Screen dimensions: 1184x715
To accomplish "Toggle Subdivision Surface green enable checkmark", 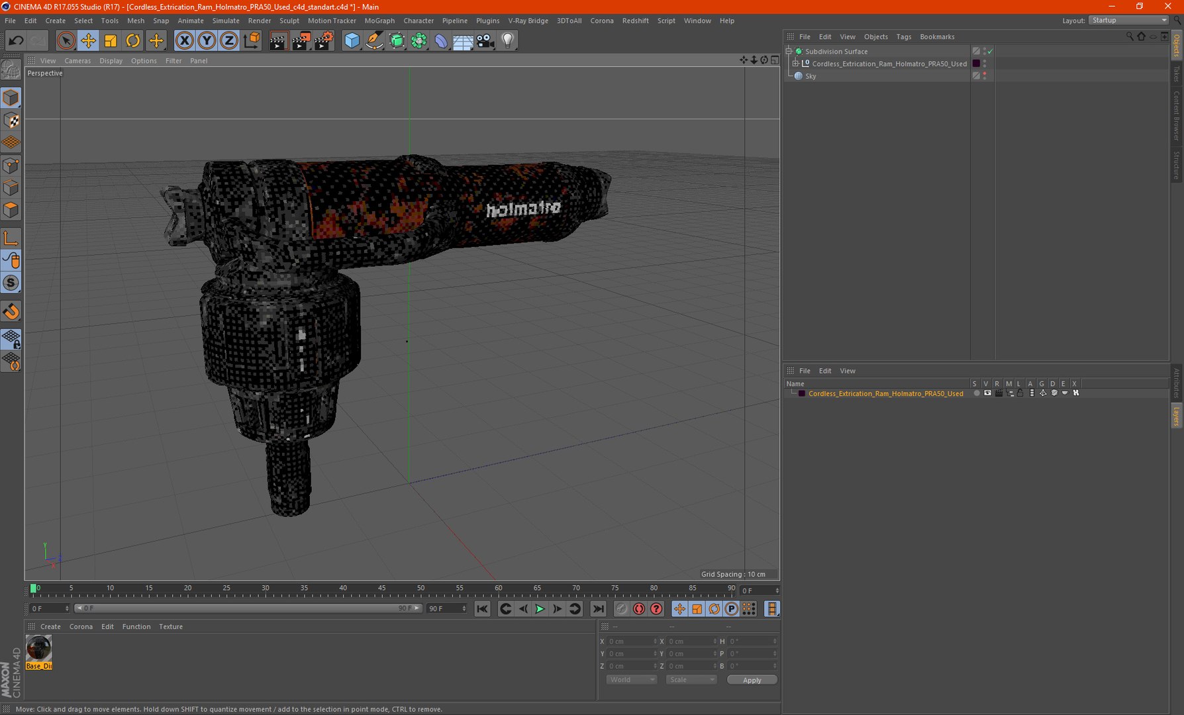I will point(991,52).
